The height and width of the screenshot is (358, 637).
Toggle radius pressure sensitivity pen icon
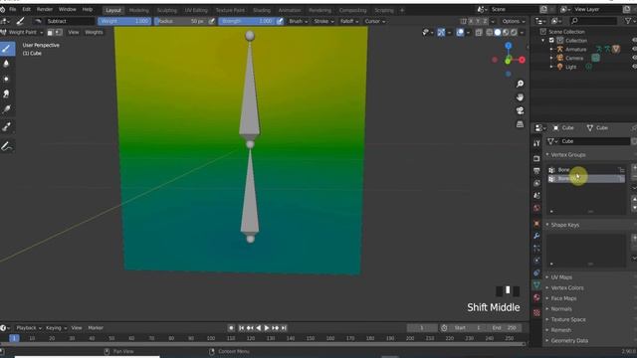point(212,21)
